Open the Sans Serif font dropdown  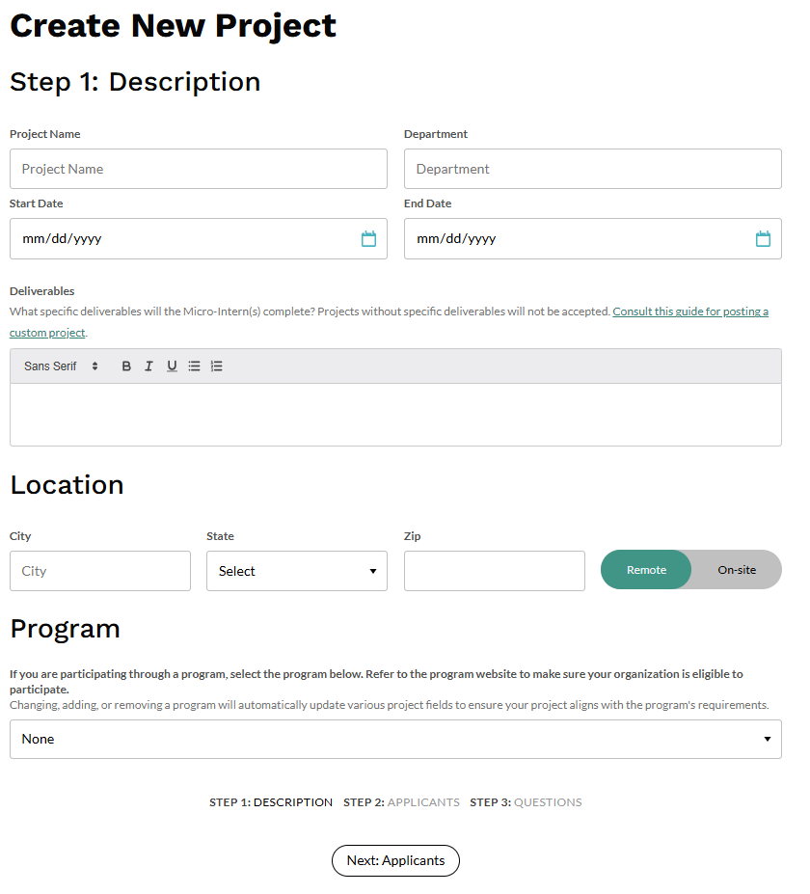coord(62,366)
